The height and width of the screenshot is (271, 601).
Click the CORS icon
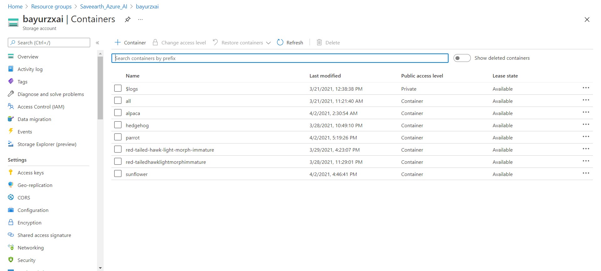tap(11, 197)
